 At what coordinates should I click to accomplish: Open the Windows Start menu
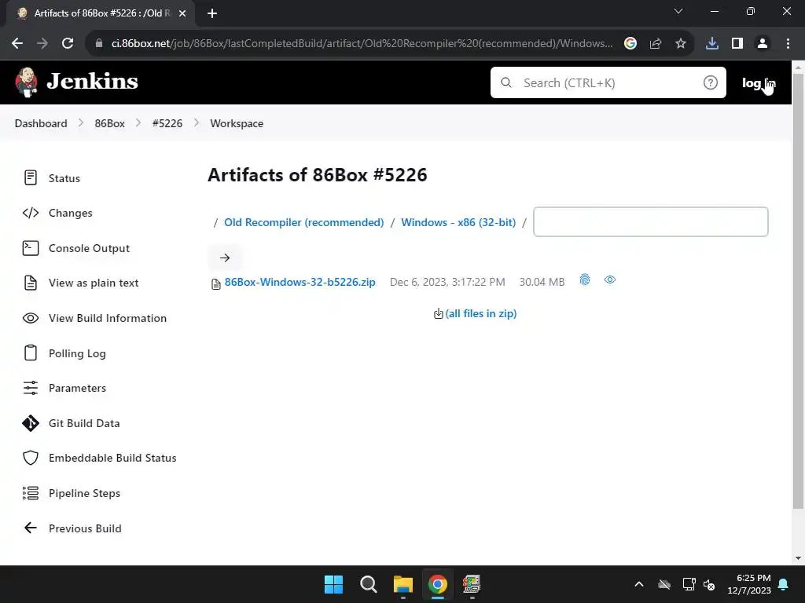[x=333, y=584]
